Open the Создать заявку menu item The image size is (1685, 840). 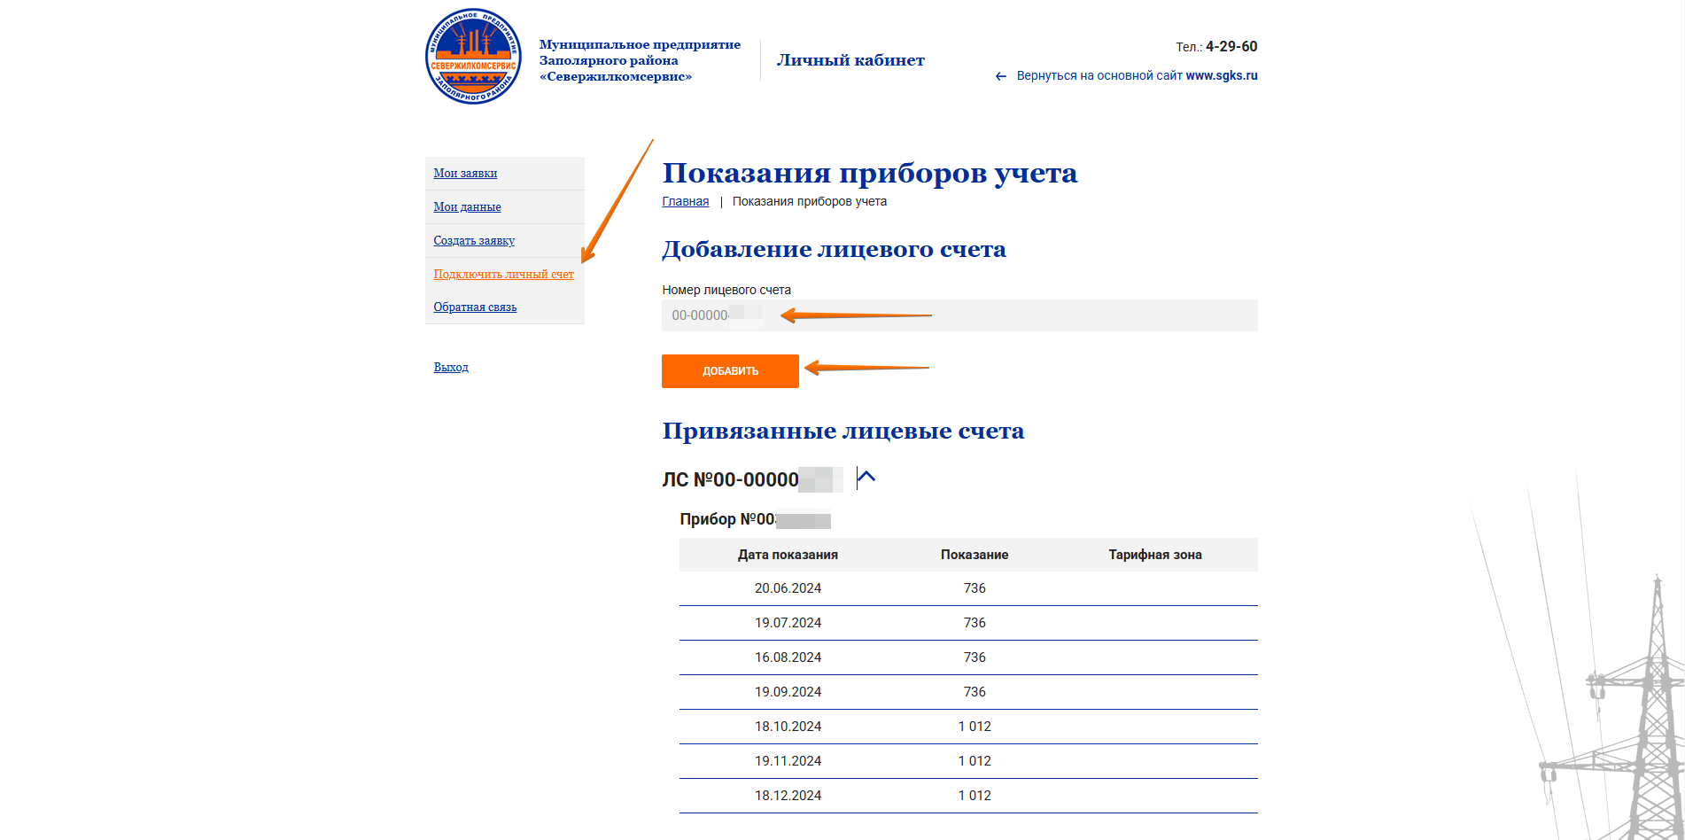[474, 241]
